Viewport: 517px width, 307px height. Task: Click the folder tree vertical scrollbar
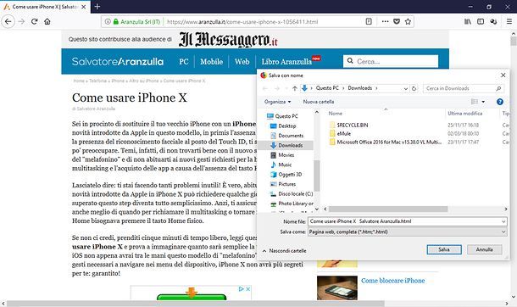click(316, 176)
